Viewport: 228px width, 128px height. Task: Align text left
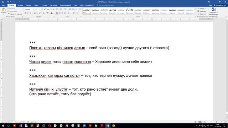[57, 13]
